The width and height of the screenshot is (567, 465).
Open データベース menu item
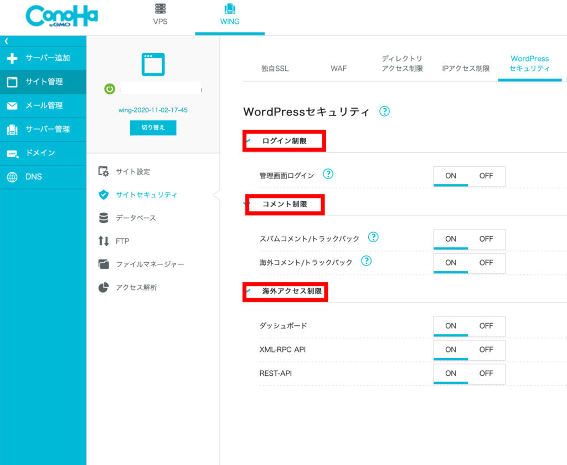pyautogui.click(x=136, y=218)
